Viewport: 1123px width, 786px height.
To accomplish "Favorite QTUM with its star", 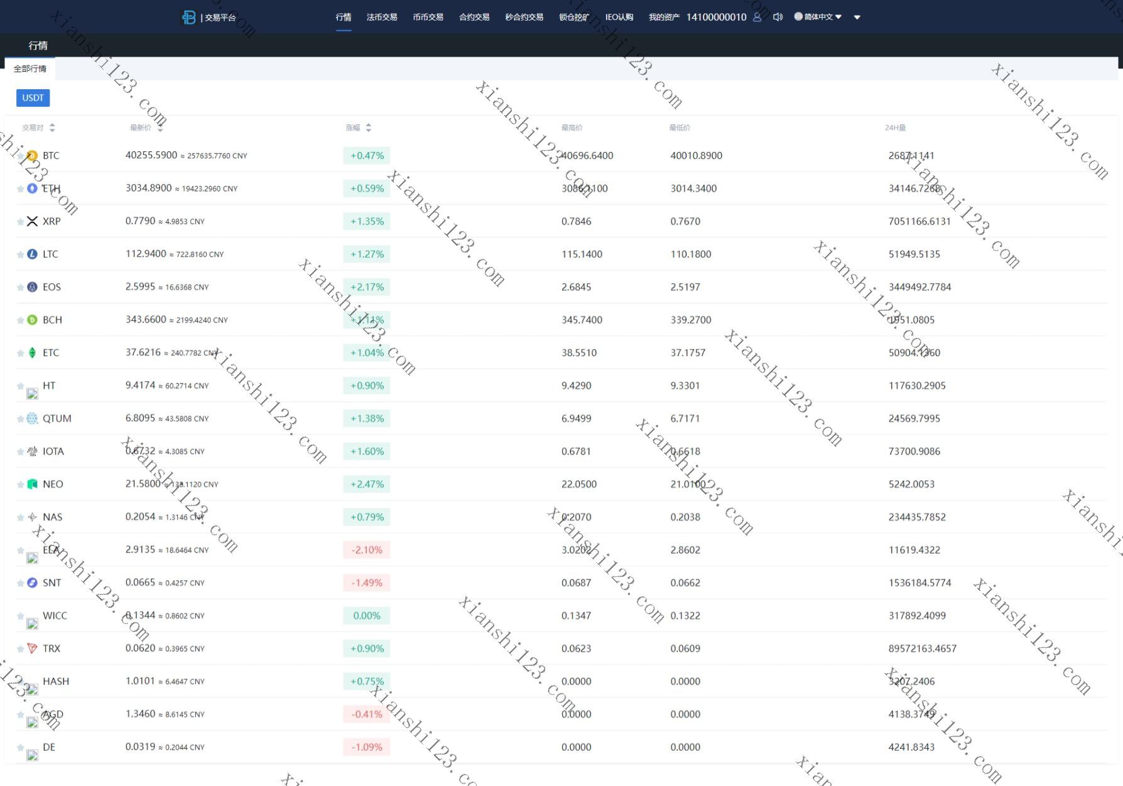I will [21, 419].
